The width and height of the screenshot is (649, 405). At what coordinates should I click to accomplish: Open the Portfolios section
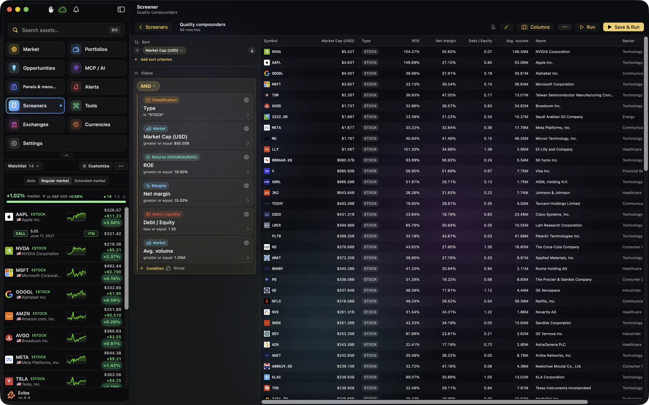[97, 49]
